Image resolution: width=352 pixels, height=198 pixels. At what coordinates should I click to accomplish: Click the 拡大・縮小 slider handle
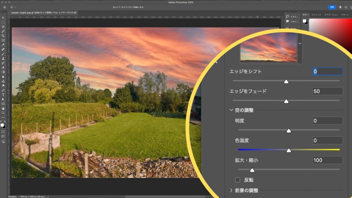(252, 170)
